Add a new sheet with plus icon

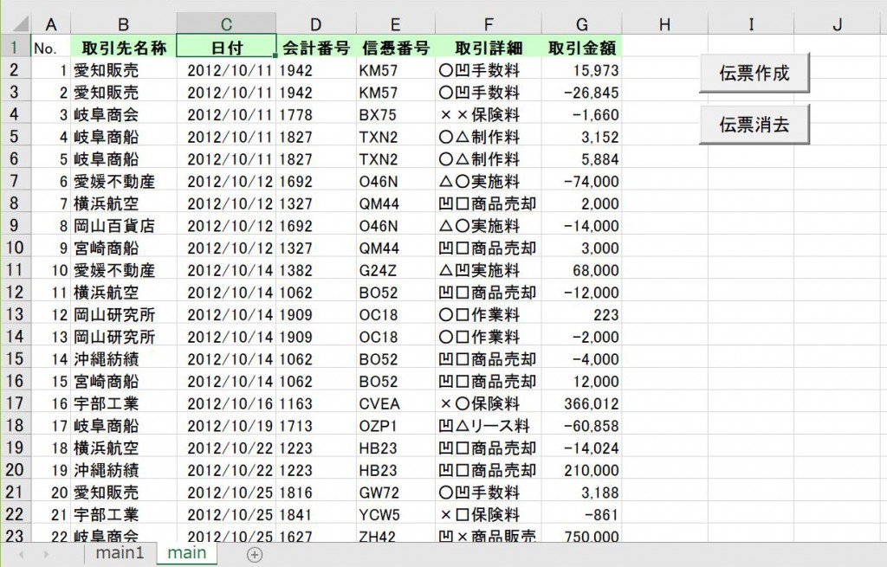(254, 554)
